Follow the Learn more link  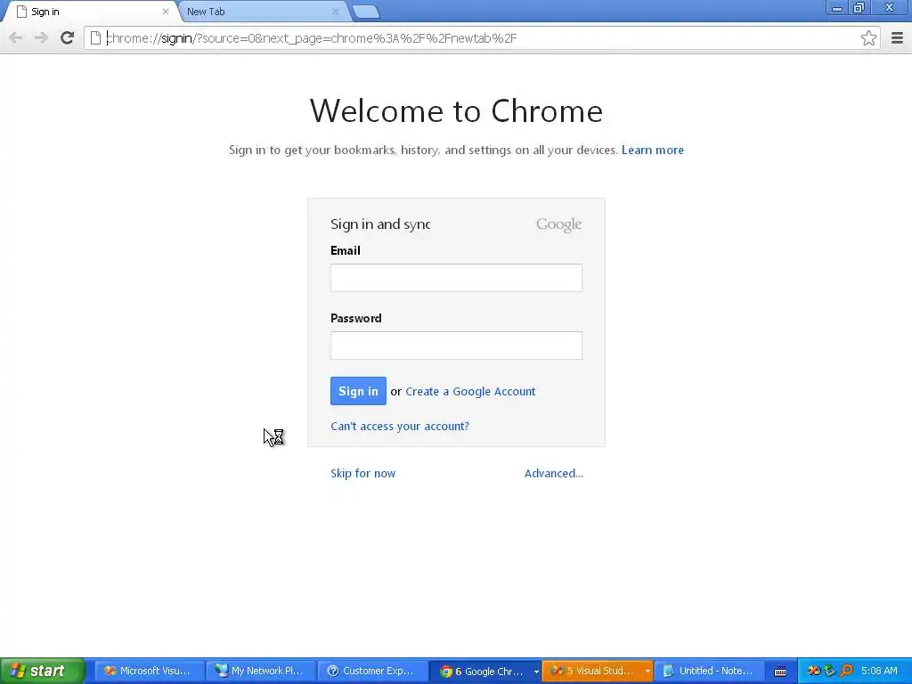coord(653,150)
